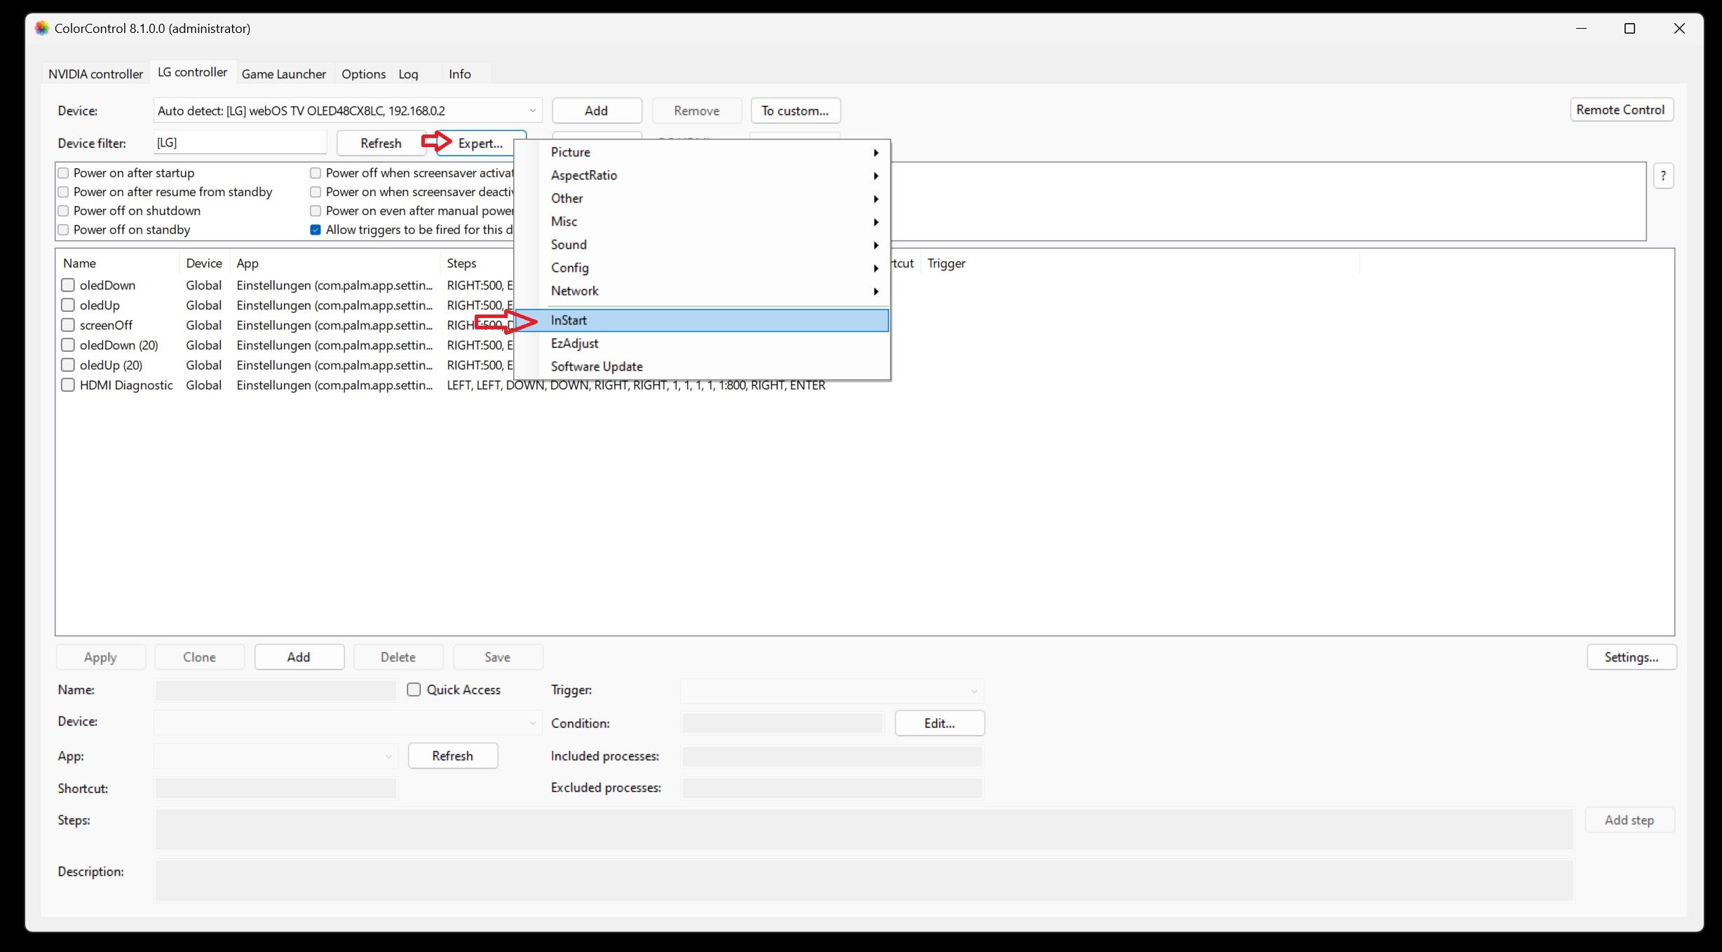Expand the Misc submenu
Screen dimensions: 1722x952
pyautogui.click(x=702, y=221)
